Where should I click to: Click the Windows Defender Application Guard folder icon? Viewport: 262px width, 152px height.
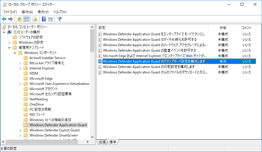pyautogui.click(x=26, y=125)
